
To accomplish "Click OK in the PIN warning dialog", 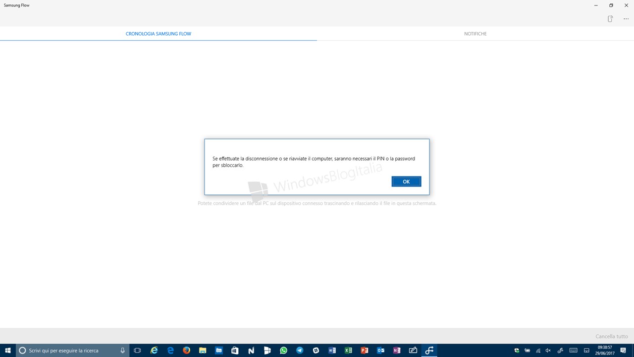I will [406, 181].
